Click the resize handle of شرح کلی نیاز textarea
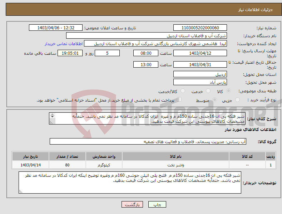 (51, 122)
